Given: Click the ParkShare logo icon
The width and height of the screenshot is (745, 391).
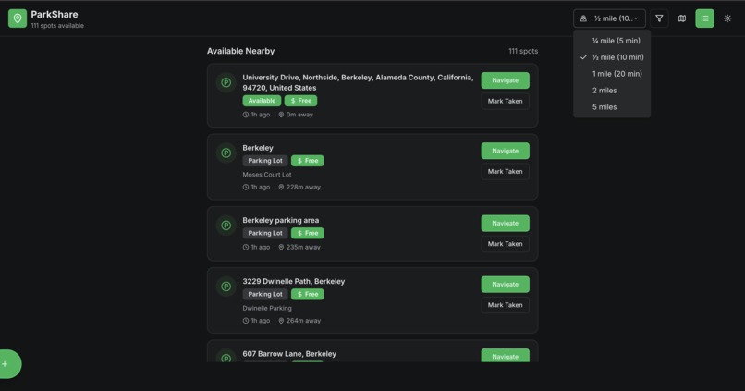Looking at the screenshot, I should pyautogui.click(x=18, y=18).
